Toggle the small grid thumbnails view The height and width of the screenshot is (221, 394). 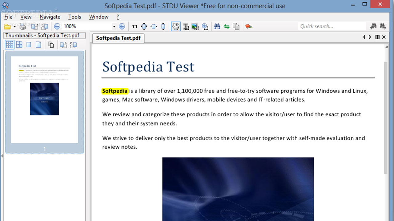(10, 45)
